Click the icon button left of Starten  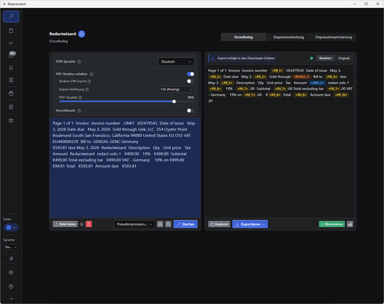click(x=168, y=224)
